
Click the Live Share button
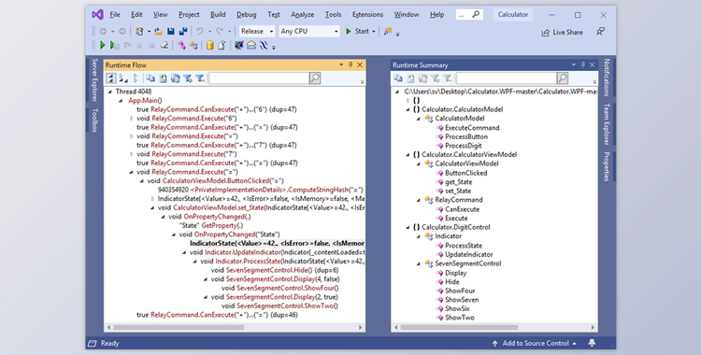(562, 32)
